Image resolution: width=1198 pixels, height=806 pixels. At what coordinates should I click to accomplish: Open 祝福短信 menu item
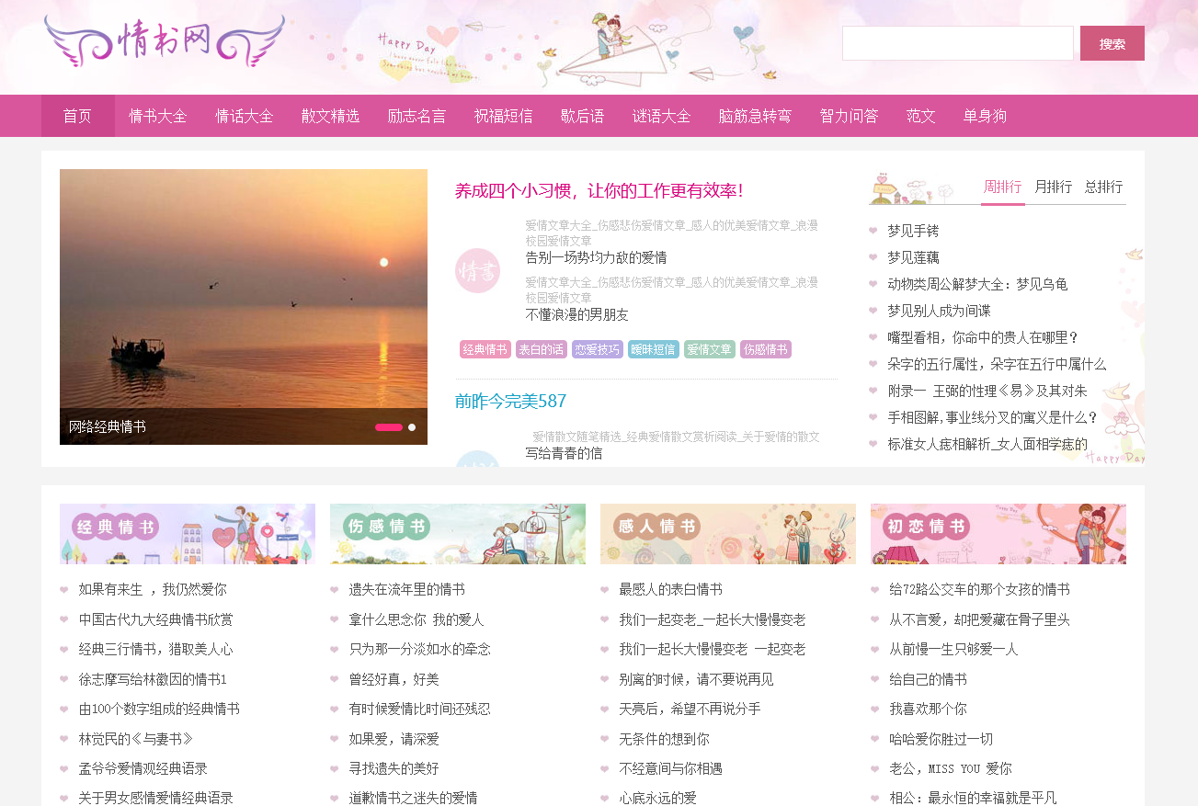pos(503,116)
